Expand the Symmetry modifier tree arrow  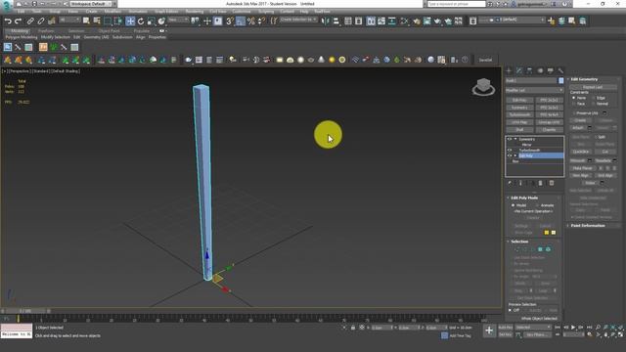click(515, 139)
